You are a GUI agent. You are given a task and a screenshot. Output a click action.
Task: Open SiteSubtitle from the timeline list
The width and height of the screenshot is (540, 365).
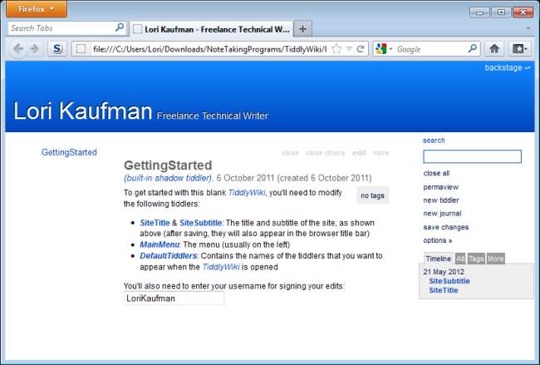pyautogui.click(x=449, y=281)
